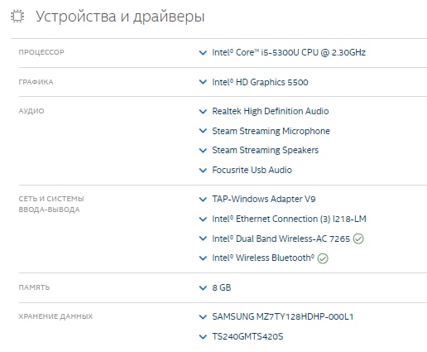The image size is (427, 352).
Task: Expand the TAP-Windows Adapter V9 chevron
Action: click(x=203, y=199)
